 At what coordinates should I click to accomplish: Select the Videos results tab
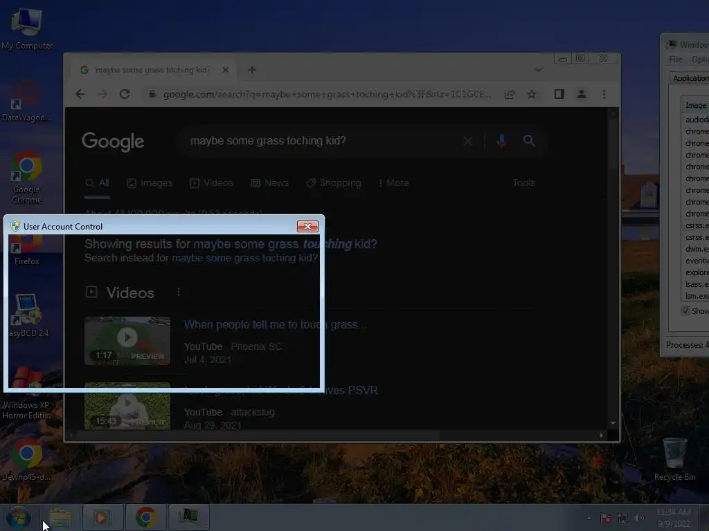click(x=212, y=183)
